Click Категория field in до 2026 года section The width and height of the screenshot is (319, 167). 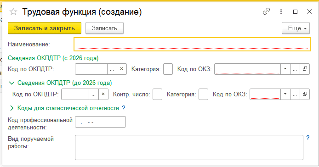point(203,94)
